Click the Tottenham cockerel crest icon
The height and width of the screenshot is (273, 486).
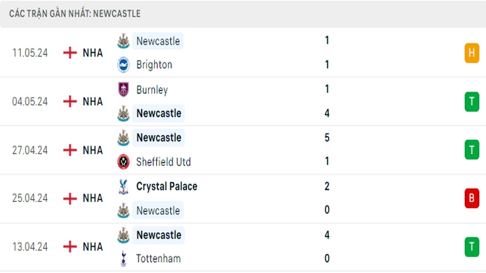tap(123, 259)
